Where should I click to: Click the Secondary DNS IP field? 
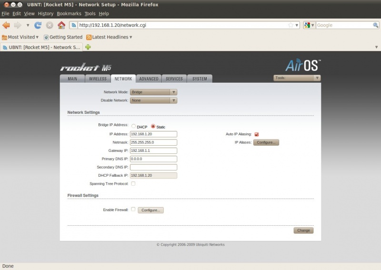pyautogui.click(x=153, y=167)
